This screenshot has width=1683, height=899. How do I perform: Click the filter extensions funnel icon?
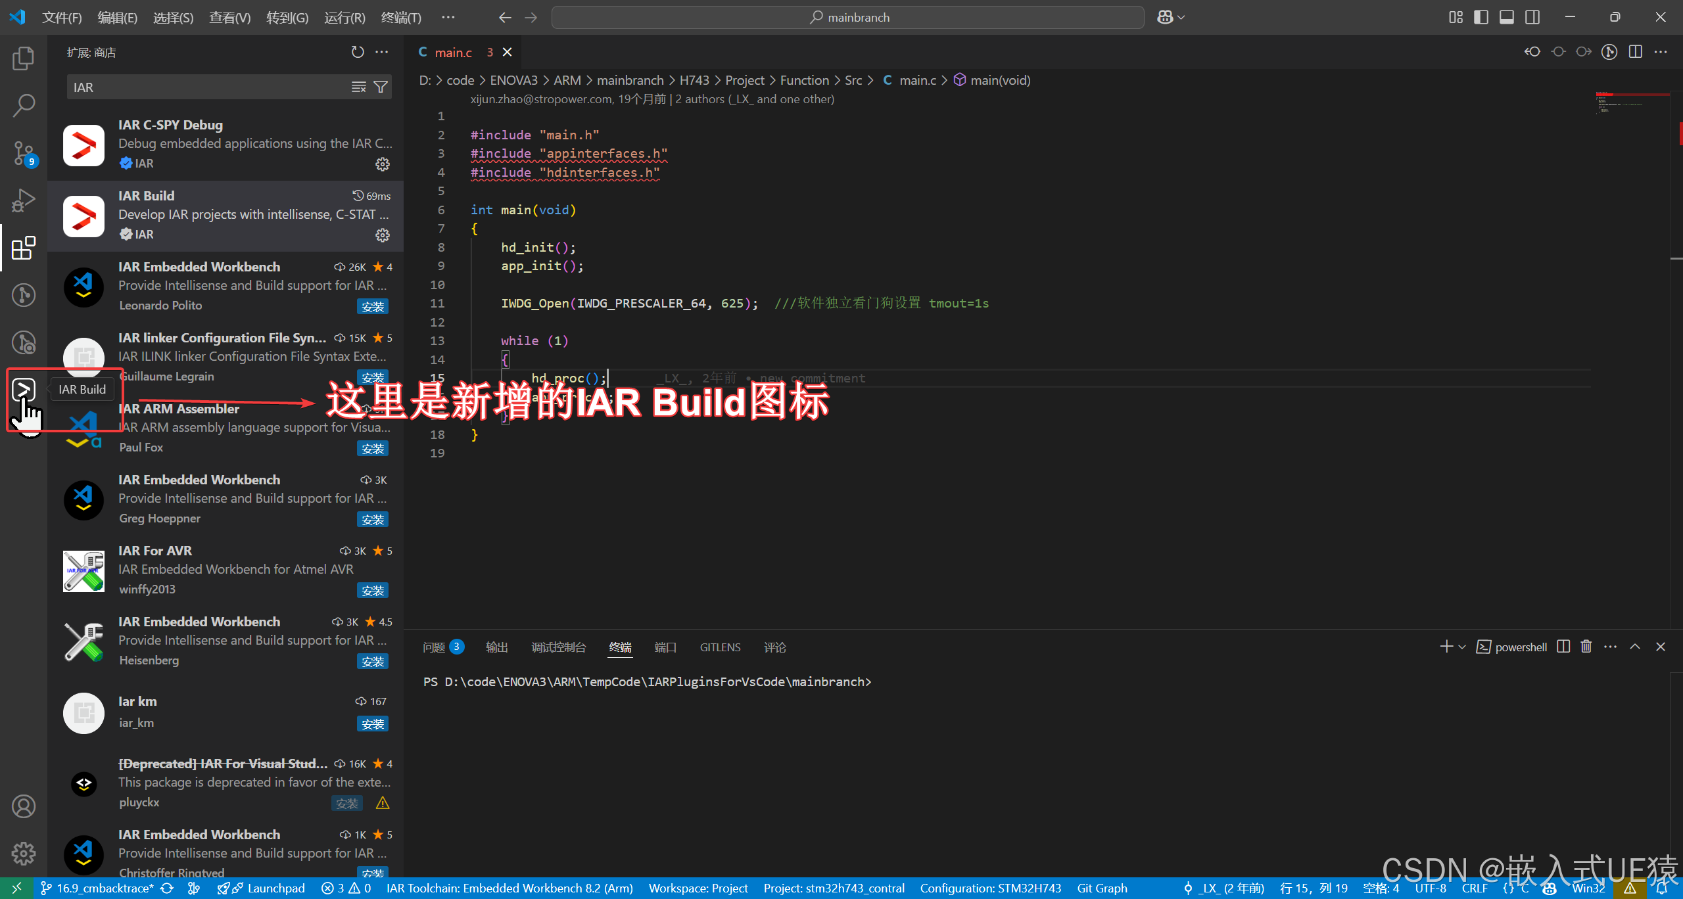tap(381, 87)
